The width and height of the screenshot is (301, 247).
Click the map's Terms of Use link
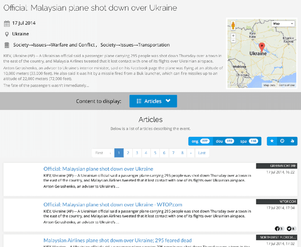286,85
